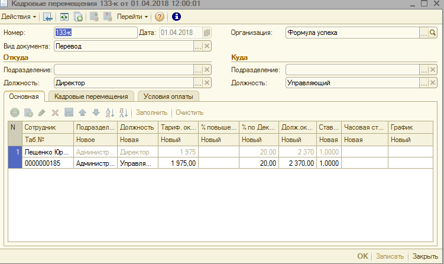Click the refresh document icon in toolbar
This screenshot has width=444, height=264.
click(x=64, y=17)
